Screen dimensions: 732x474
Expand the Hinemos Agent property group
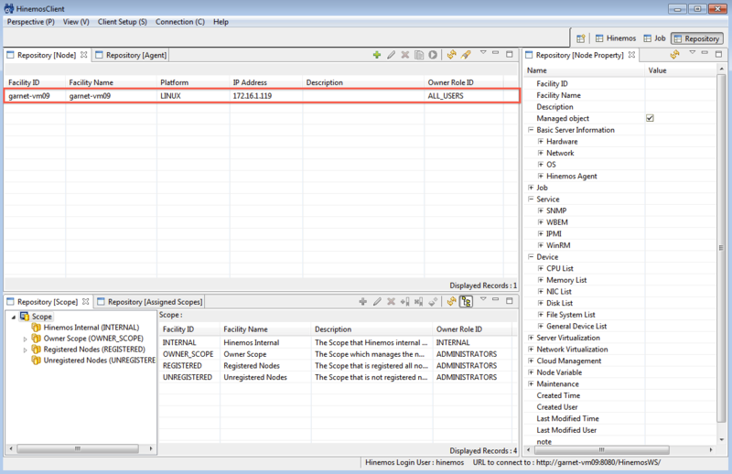click(541, 176)
